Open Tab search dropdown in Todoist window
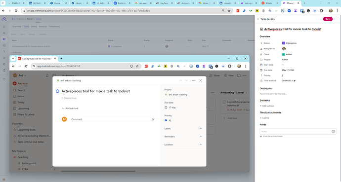Viewport: 341px width, 182px height. [13, 59]
